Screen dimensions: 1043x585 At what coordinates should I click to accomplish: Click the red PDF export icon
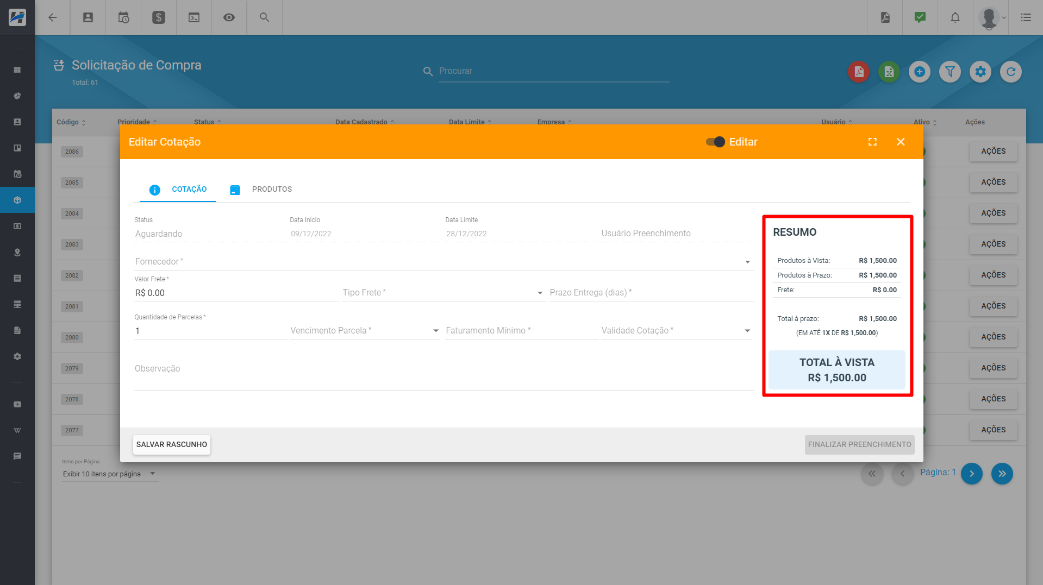tap(859, 72)
